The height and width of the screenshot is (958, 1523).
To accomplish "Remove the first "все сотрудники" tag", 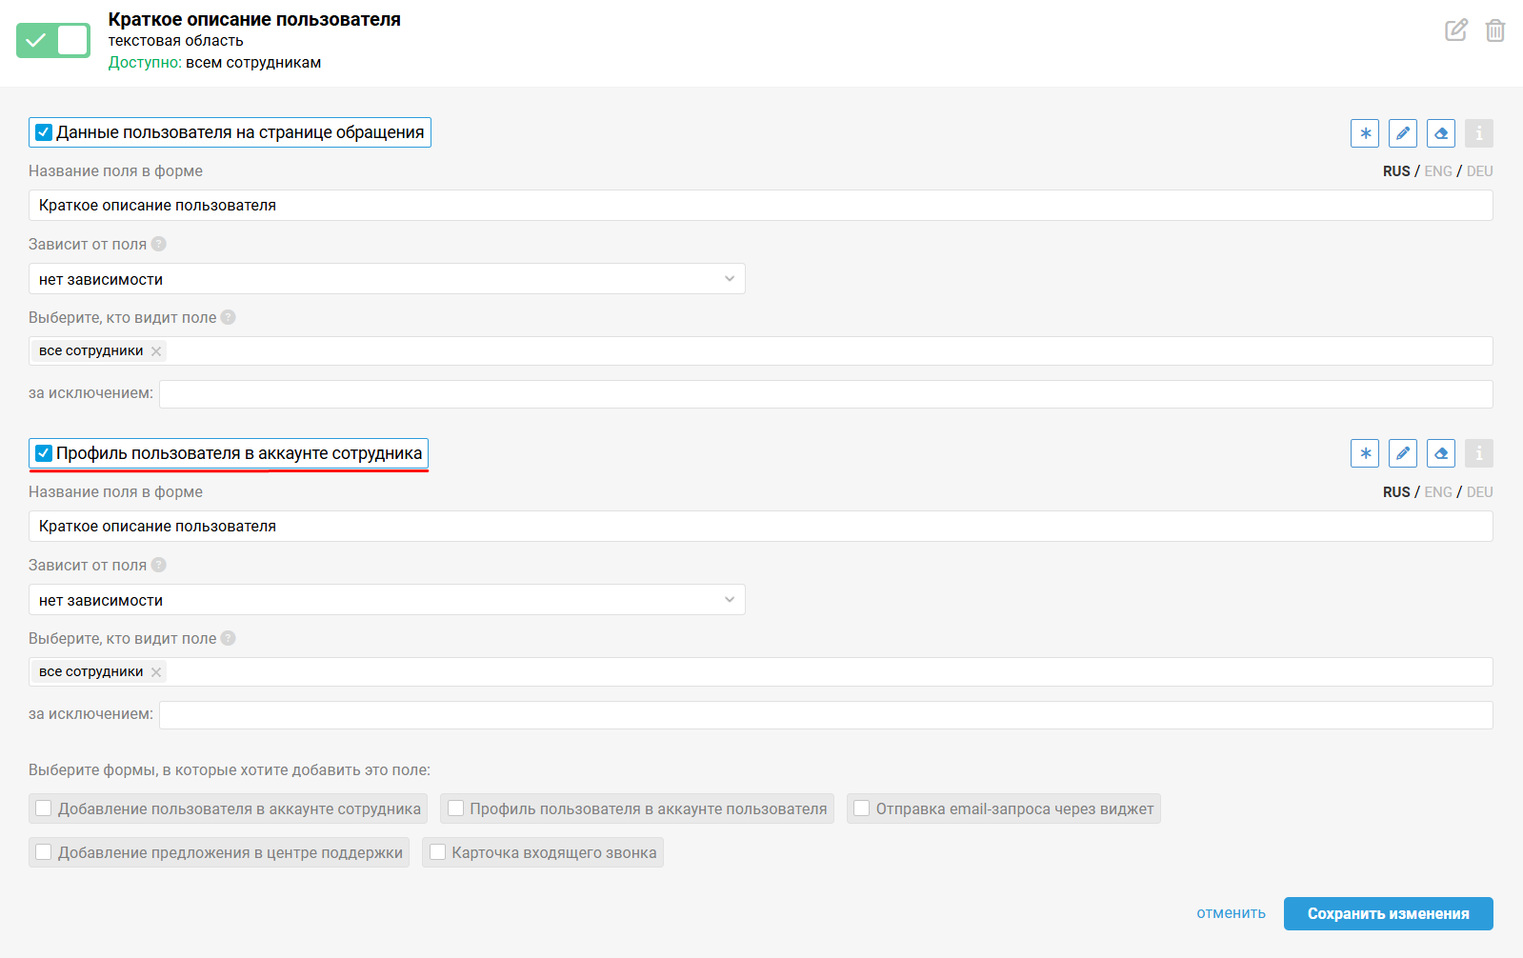I will [x=156, y=351].
